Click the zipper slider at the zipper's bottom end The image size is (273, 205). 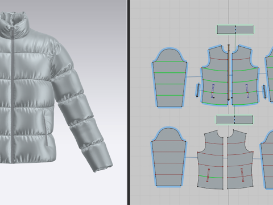pos(229,99)
